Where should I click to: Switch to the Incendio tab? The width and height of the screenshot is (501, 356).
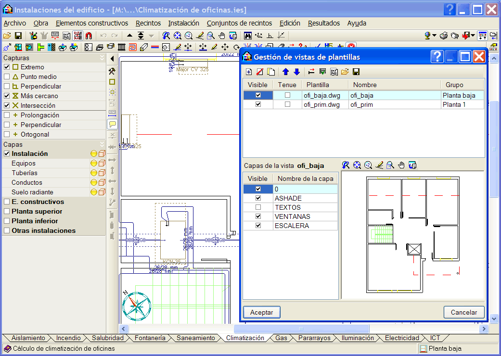click(68, 338)
